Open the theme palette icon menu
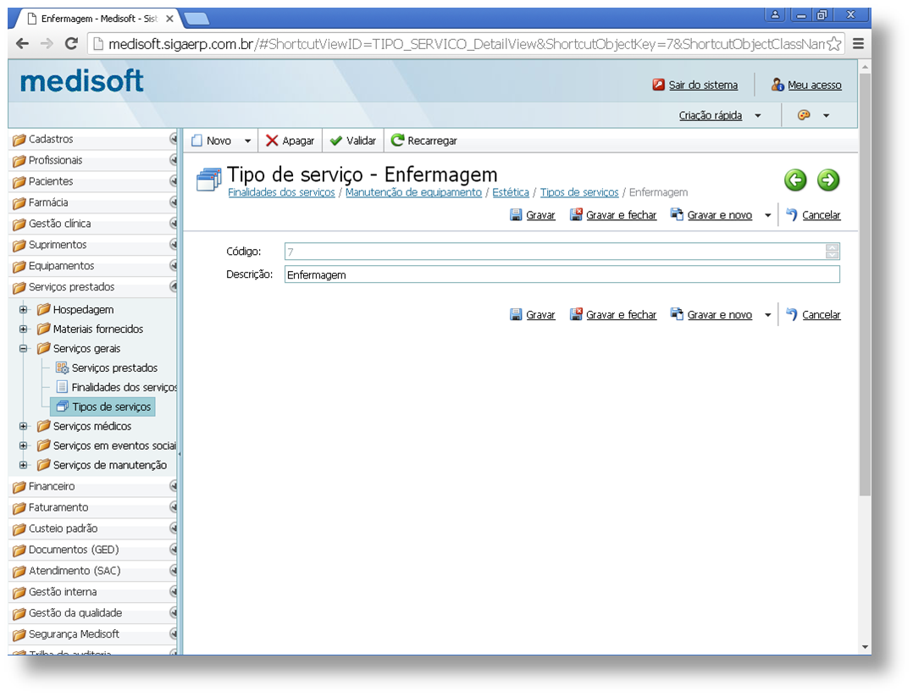 pyautogui.click(x=804, y=115)
